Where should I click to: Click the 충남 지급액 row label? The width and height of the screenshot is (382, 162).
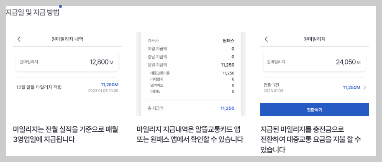(157, 57)
